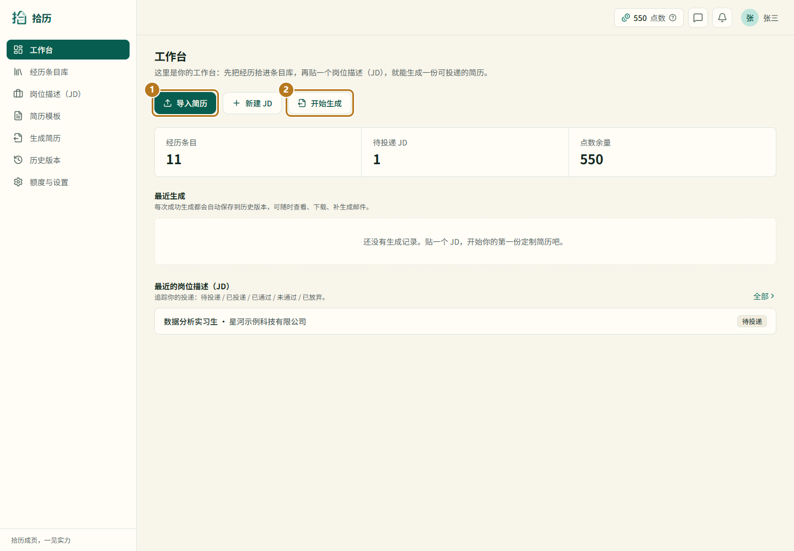Open 工作台 in the sidebar
The width and height of the screenshot is (794, 551).
pos(68,50)
